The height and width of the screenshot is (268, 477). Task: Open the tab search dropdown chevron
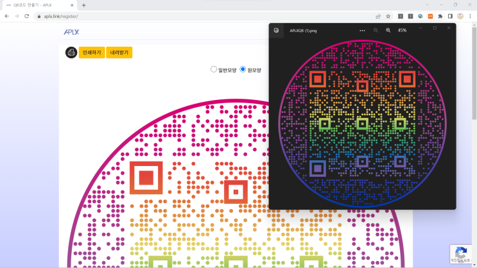tap(427, 5)
